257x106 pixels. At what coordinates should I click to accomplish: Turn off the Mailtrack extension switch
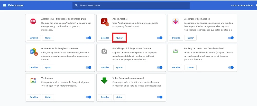[231, 68]
